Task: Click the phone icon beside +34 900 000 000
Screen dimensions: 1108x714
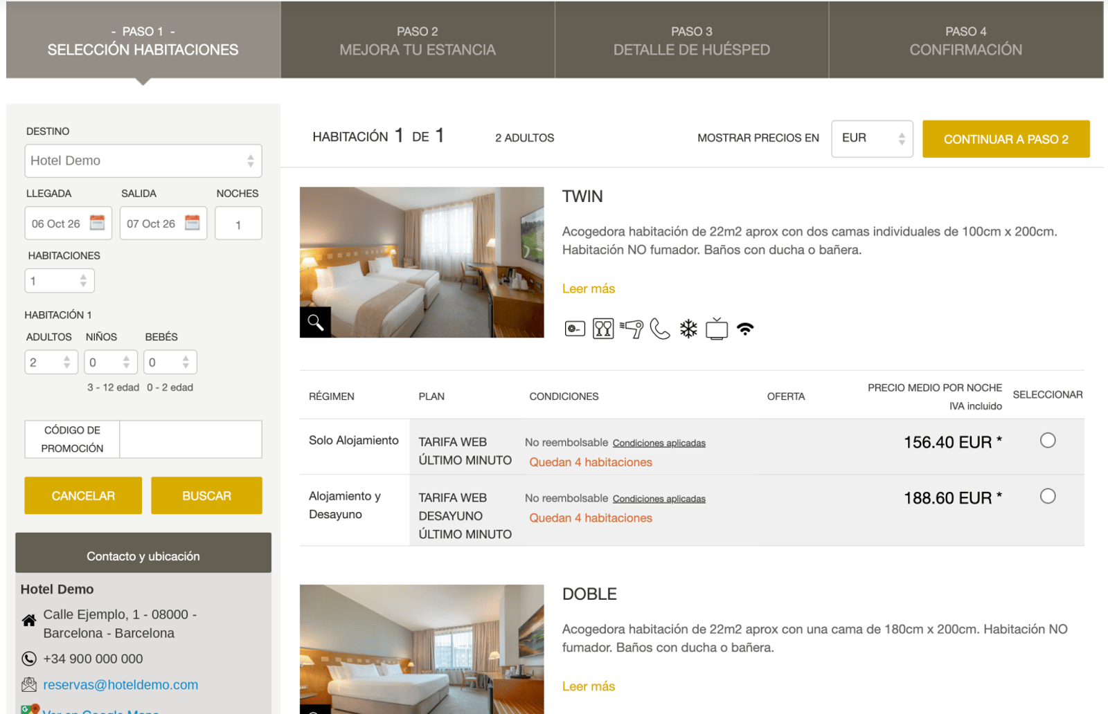Action: point(29,659)
